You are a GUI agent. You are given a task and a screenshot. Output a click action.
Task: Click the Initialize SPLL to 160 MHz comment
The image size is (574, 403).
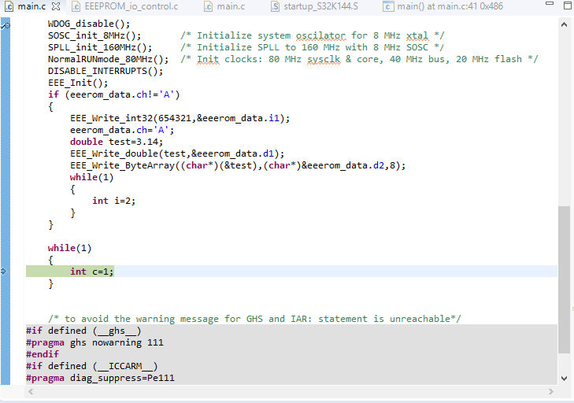click(x=313, y=47)
